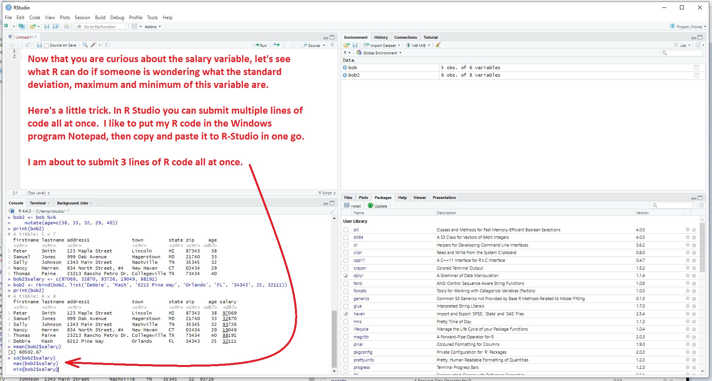Click the Go to file/function field
The width and height of the screenshot is (712, 381).
(101, 27)
